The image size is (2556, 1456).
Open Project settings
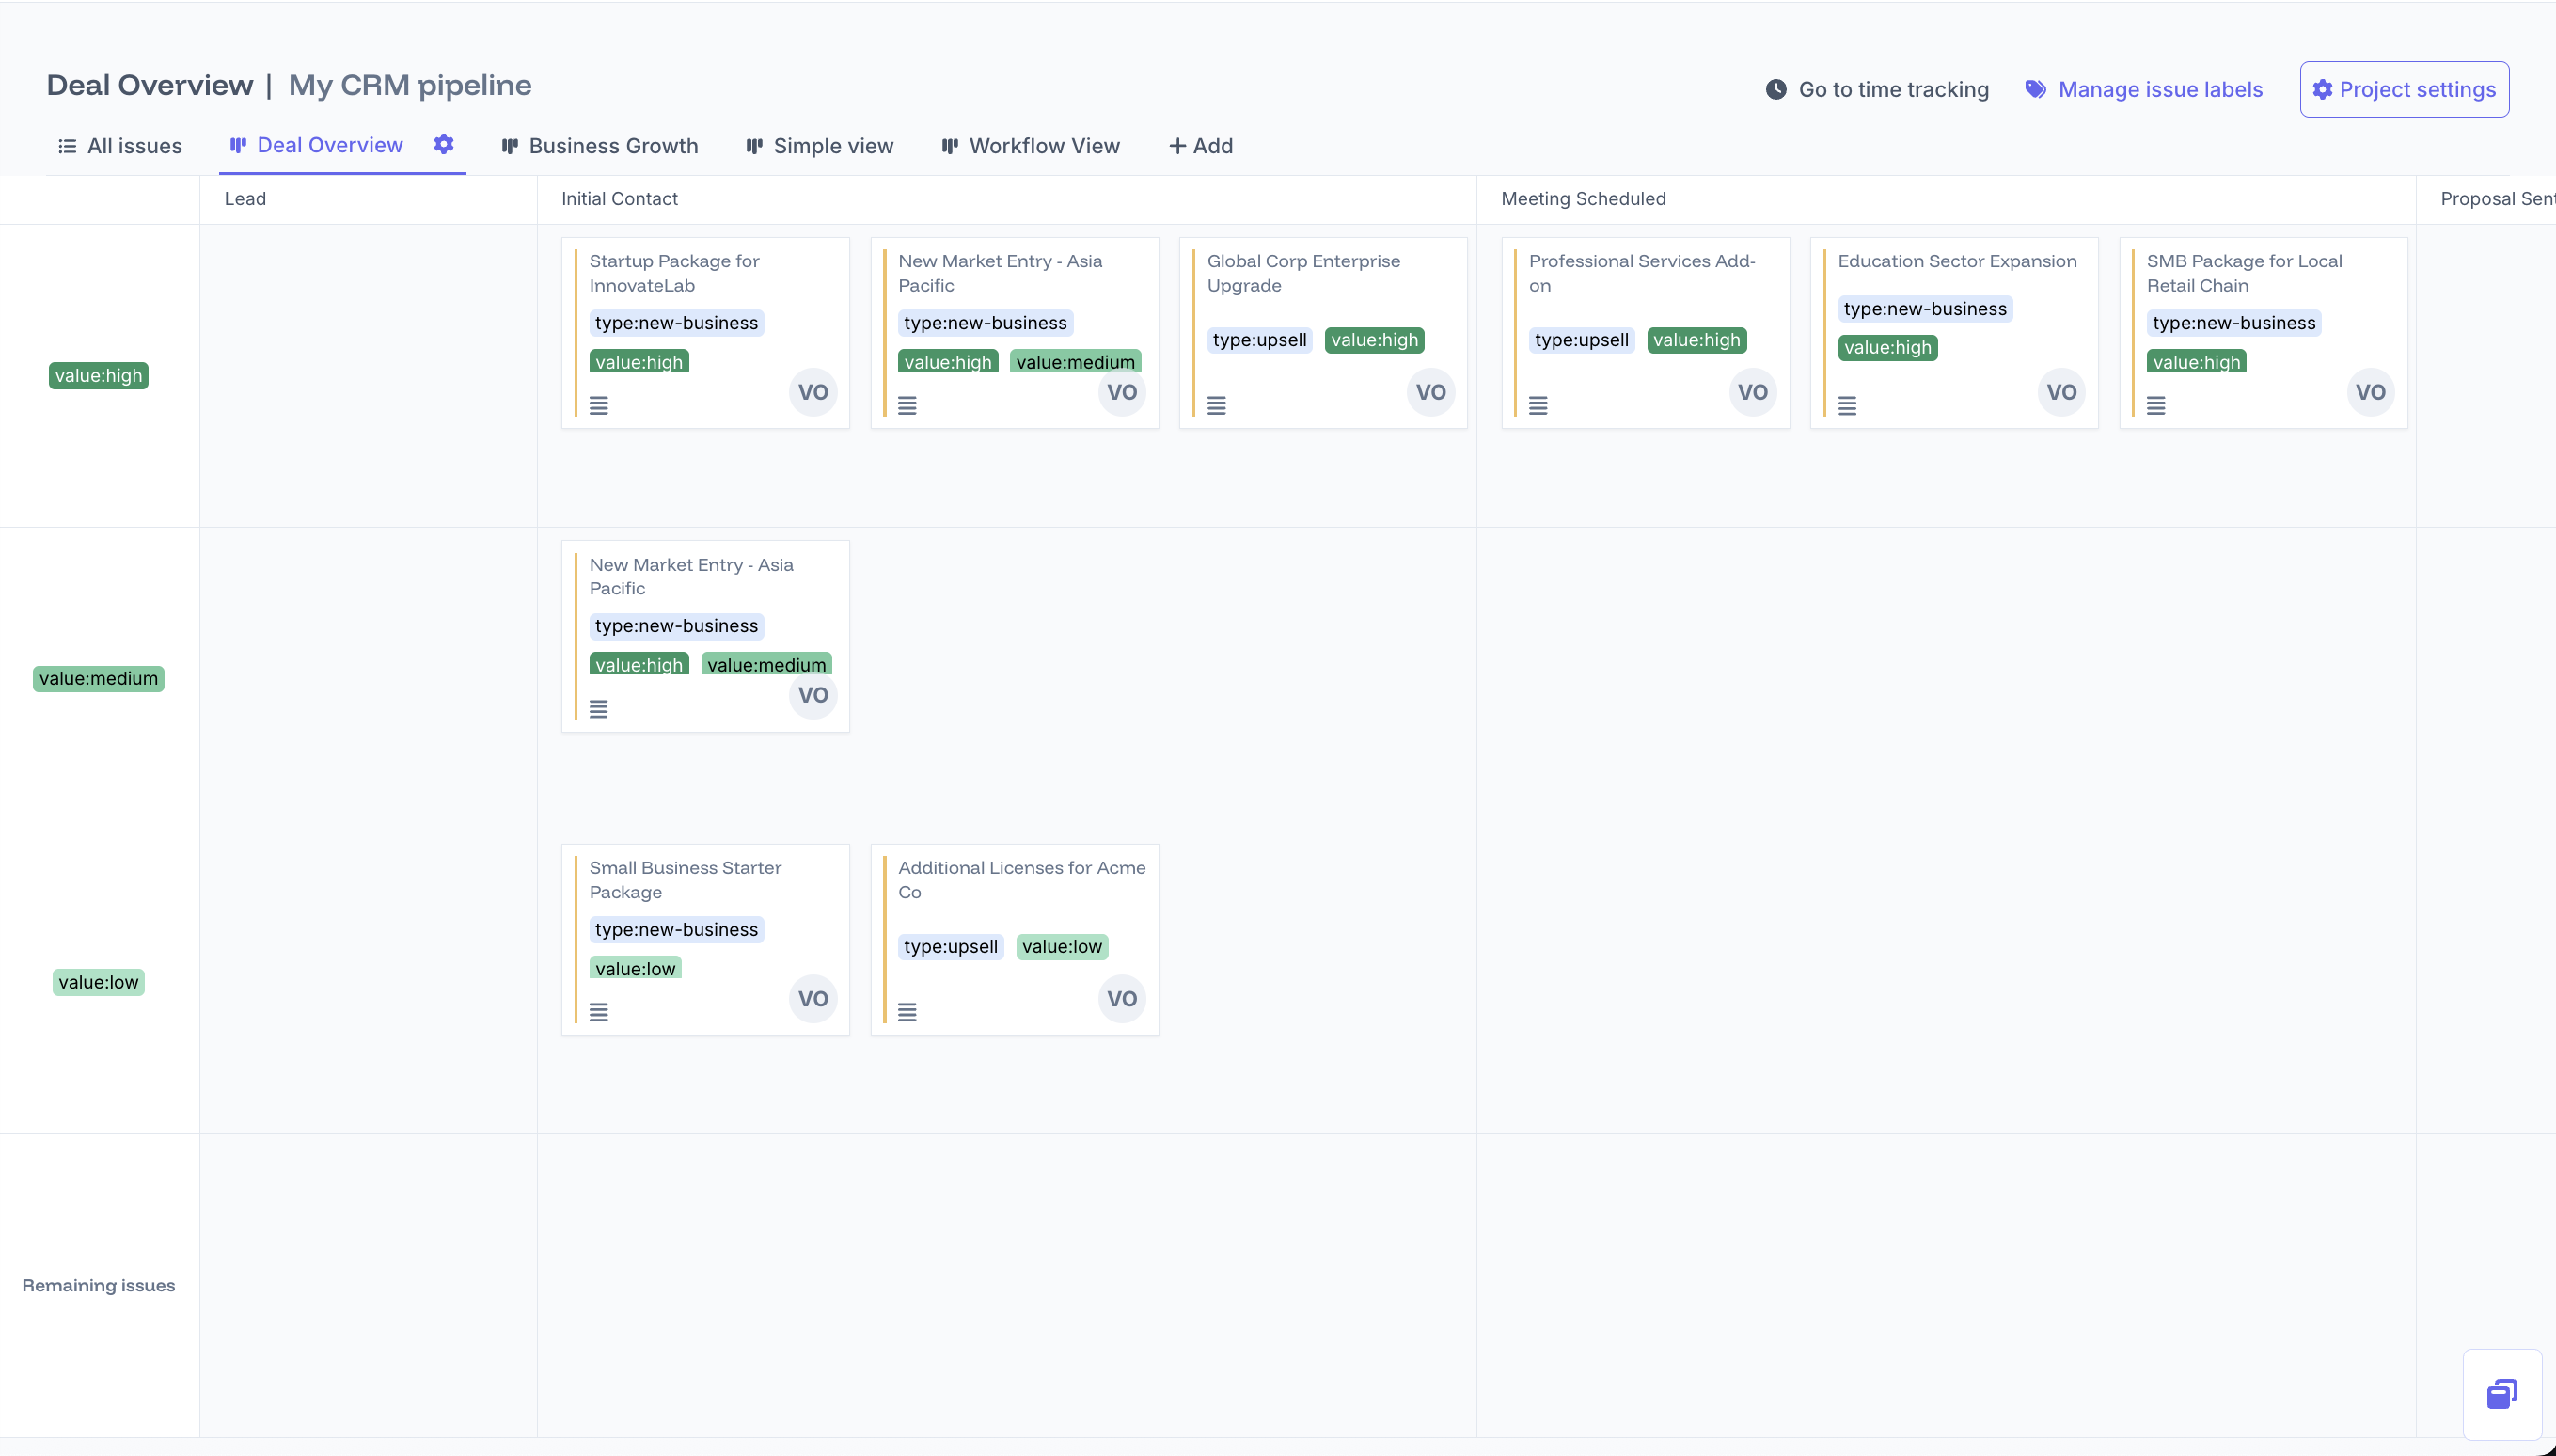tap(2403, 88)
